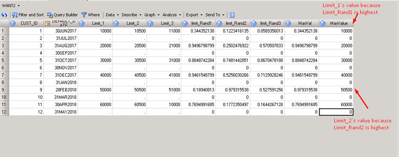Click the numeric type icon of Limit_1 column
This screenshot has width=399, height=157.
(82, 23)
